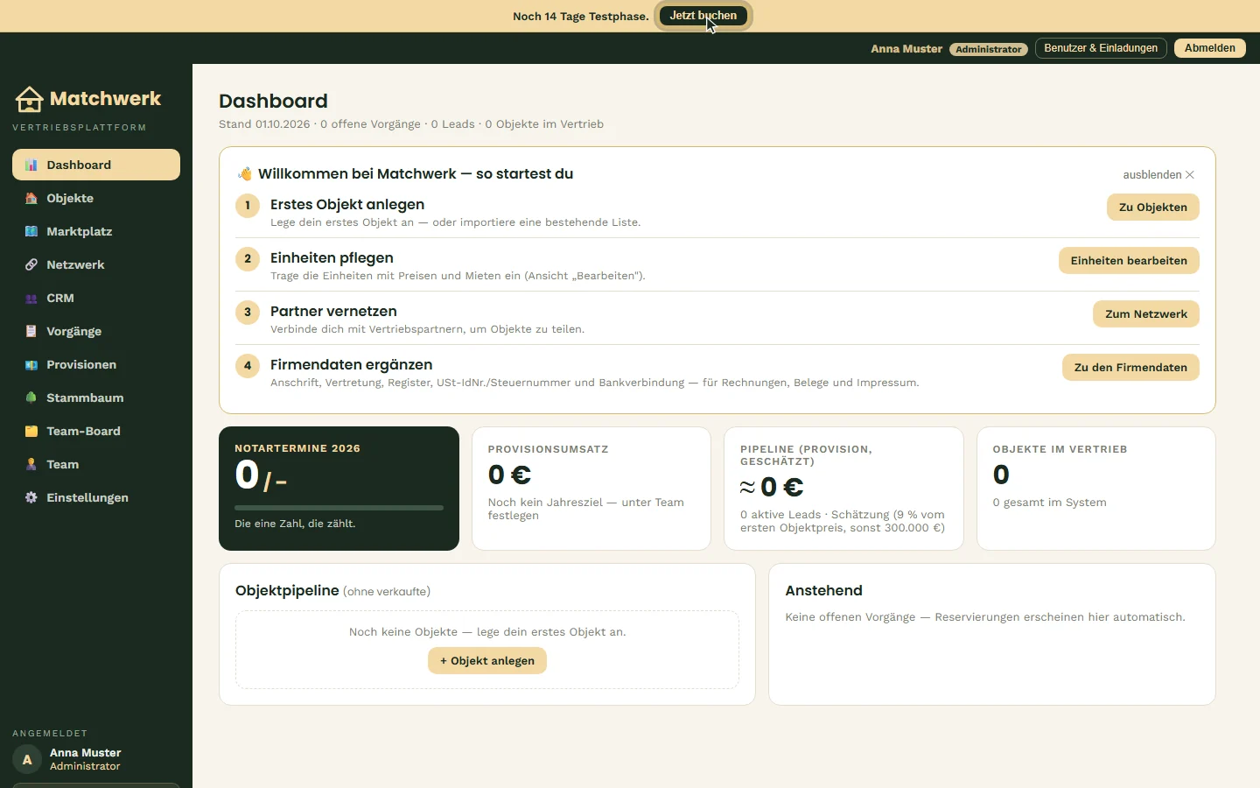Image resolution: width=1260 pixels, height=788 pixels.
Task: Click Zu den Firmendaten button
Action: click(1130, 368)
